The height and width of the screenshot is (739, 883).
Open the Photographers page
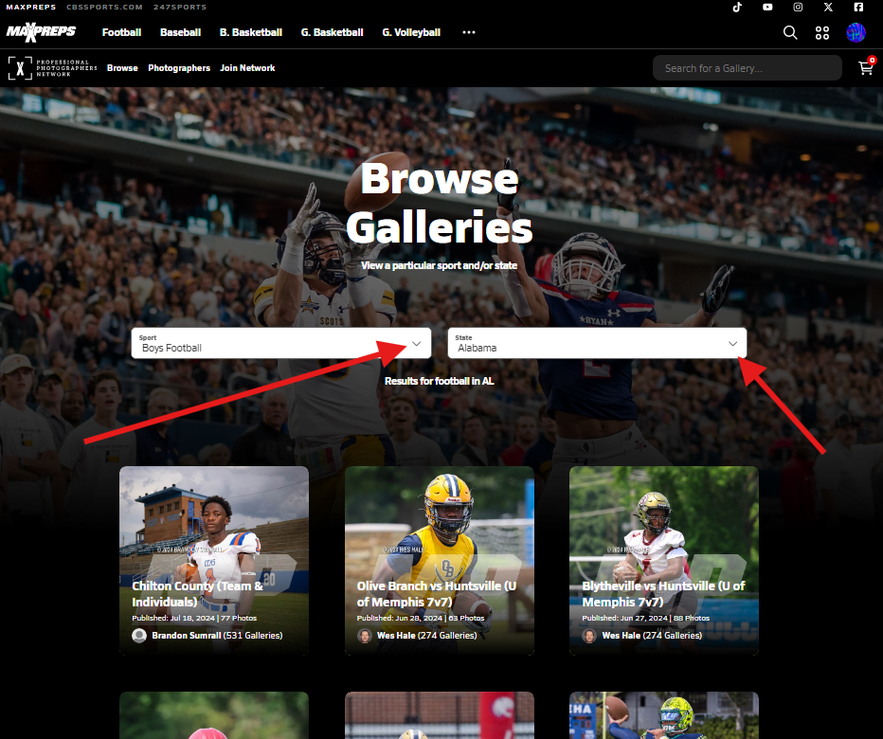click(x=179, y=68)
